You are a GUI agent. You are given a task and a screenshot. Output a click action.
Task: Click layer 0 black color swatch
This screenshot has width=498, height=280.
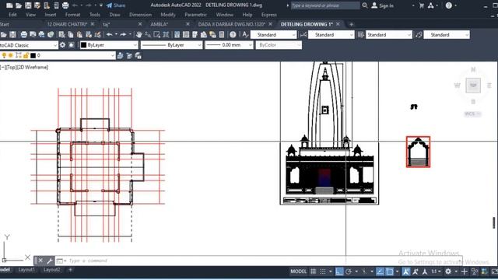pos(33,55)
